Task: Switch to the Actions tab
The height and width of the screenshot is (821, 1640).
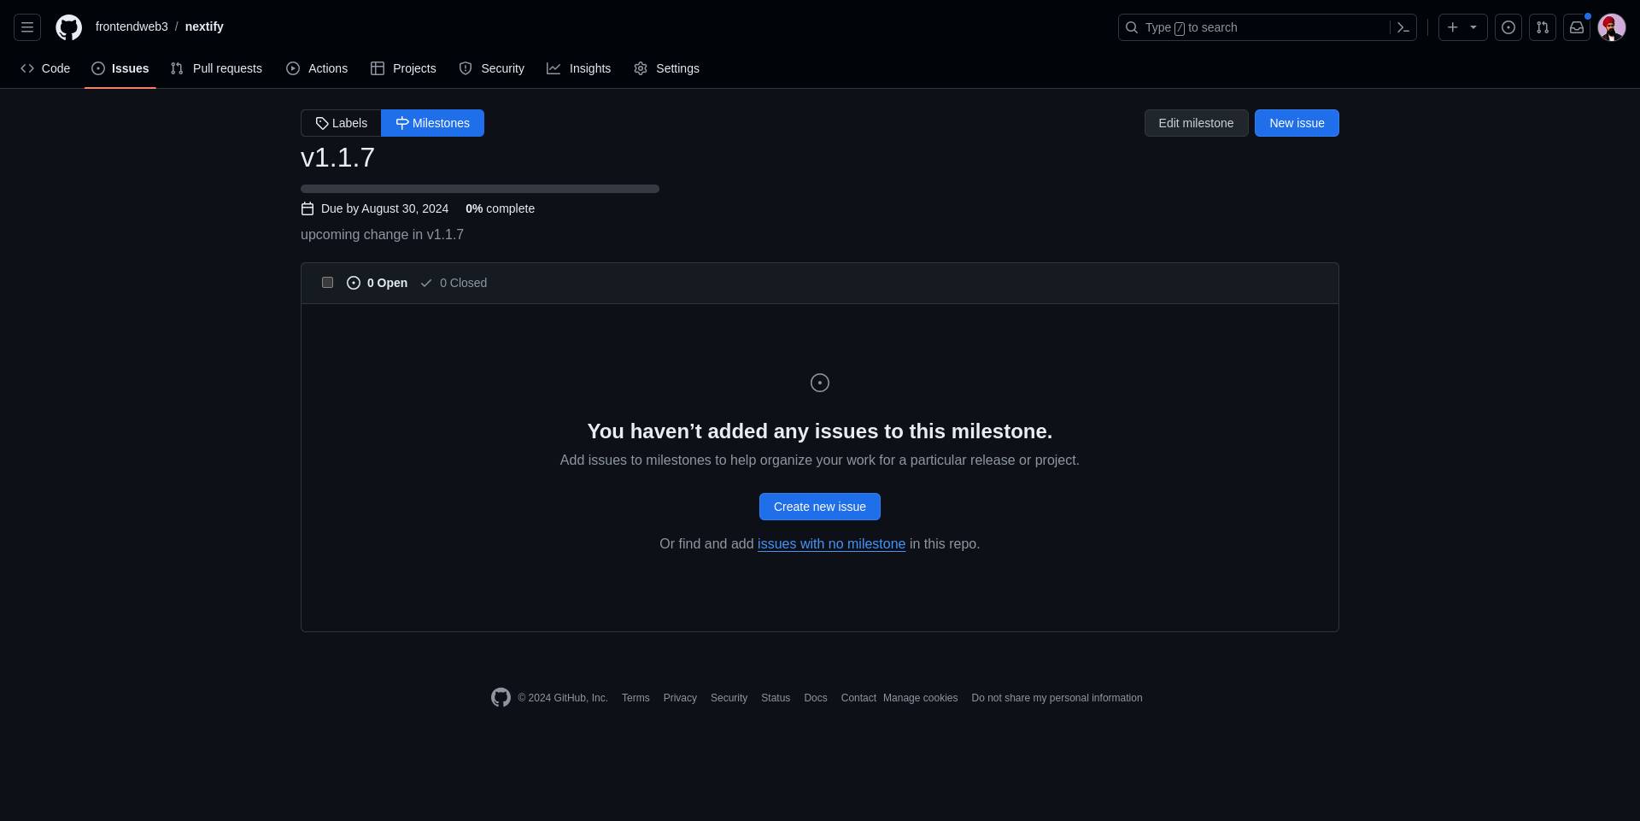Action: (x=317, y=68)
